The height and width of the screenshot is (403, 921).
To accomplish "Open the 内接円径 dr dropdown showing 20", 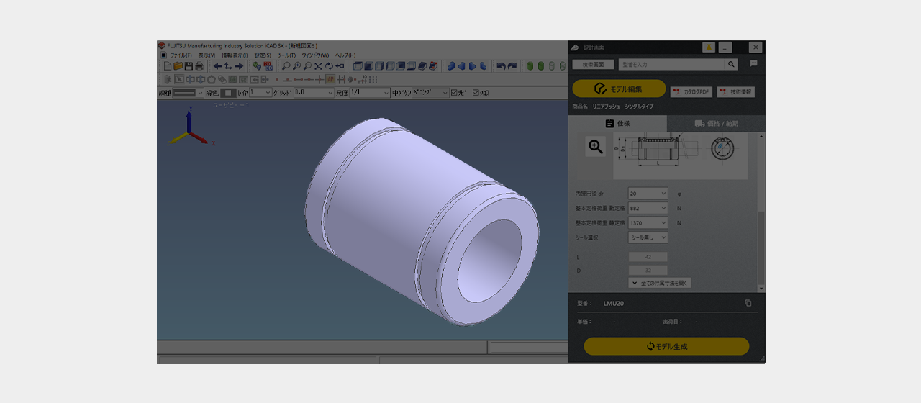I will point(648,194).
